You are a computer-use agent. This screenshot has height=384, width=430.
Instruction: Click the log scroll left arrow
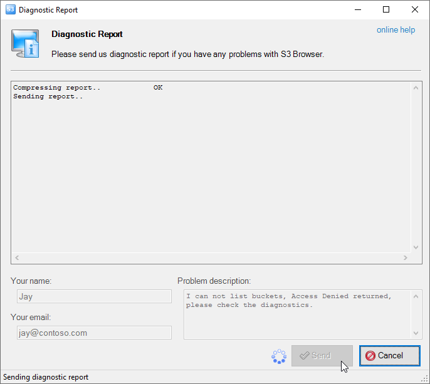coord(17,257)
